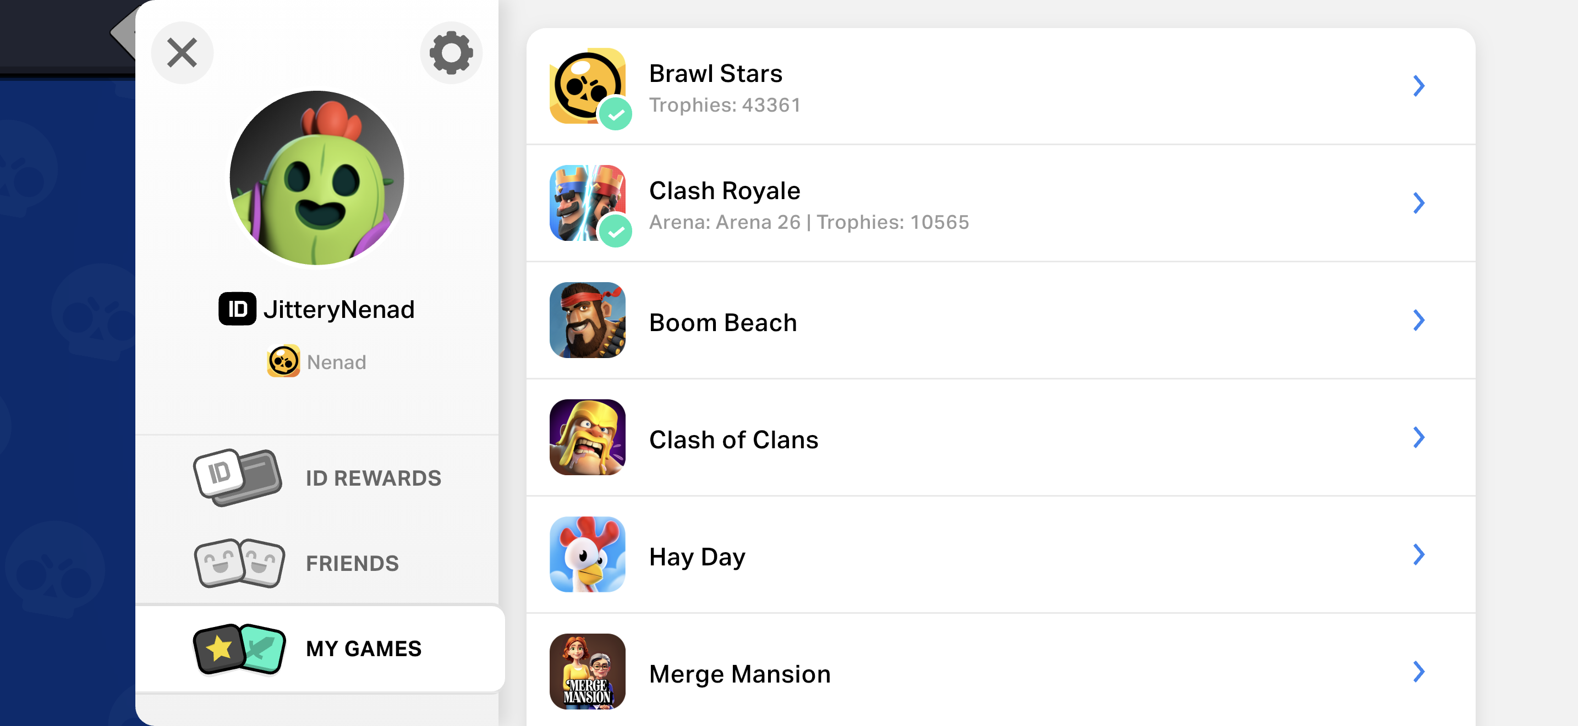
Task: Expand the Brawl Stars row chevron
Action: (1419, 86)
